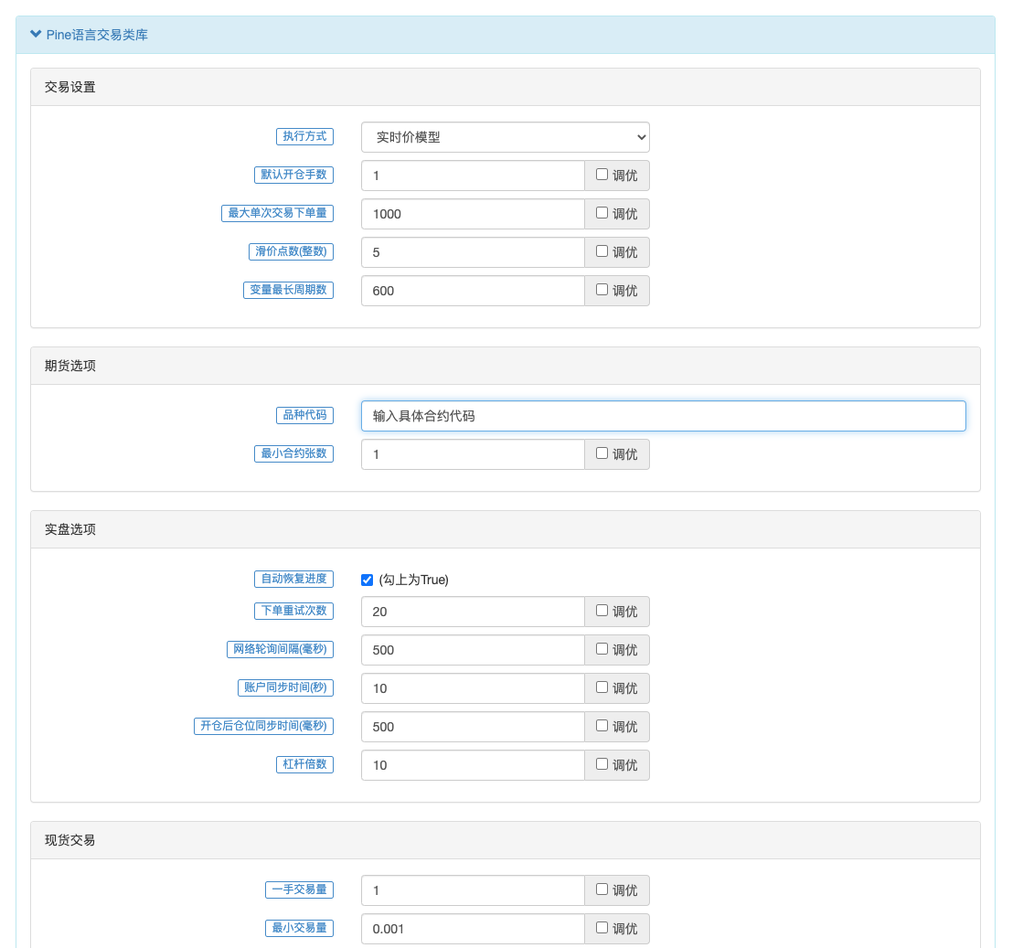Toggle 调优 for 网络轮询间隔(毫秒)

tap(602, 649)
